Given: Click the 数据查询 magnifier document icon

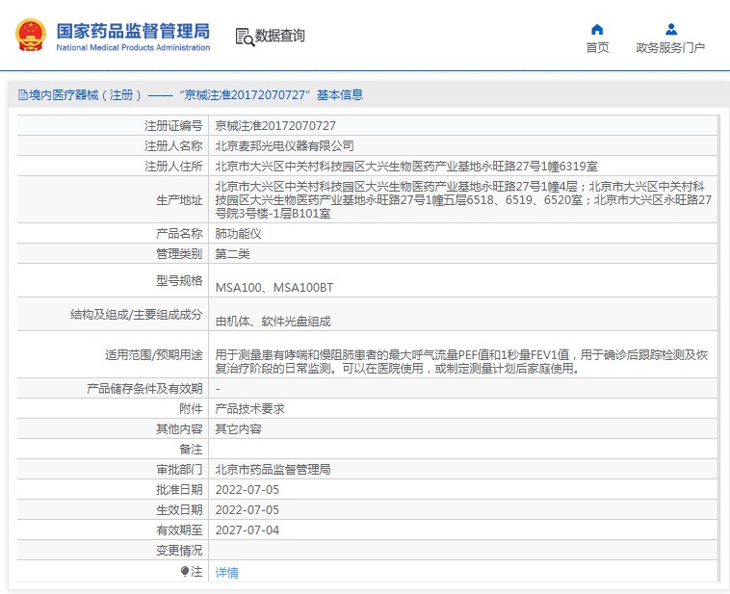Looking at the screenshot, I should (x=244, y=37).
